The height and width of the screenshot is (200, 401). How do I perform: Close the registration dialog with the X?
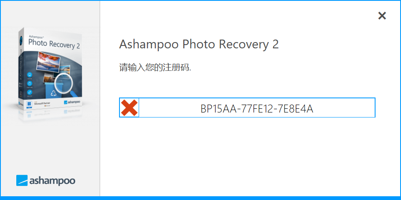click(x=382, y=16)
